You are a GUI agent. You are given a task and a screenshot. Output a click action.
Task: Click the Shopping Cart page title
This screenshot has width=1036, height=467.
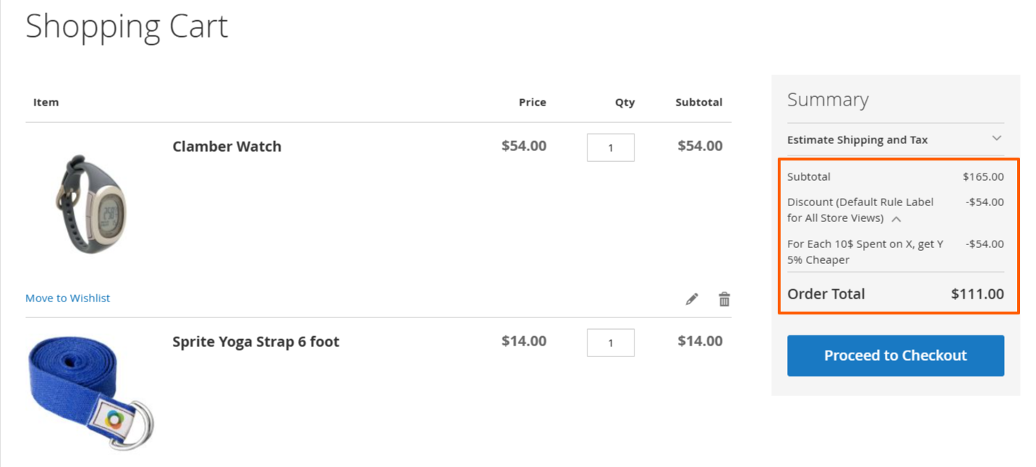coord(127,26)
